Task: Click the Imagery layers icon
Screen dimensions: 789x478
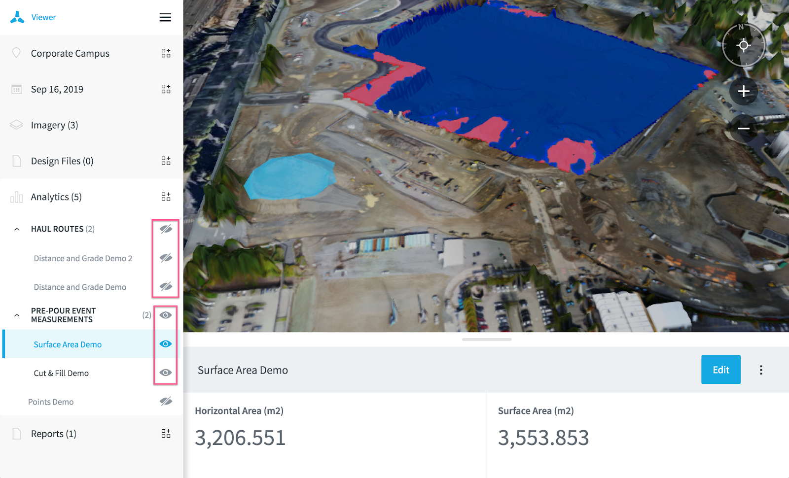Action: click(x=16, y=125)
